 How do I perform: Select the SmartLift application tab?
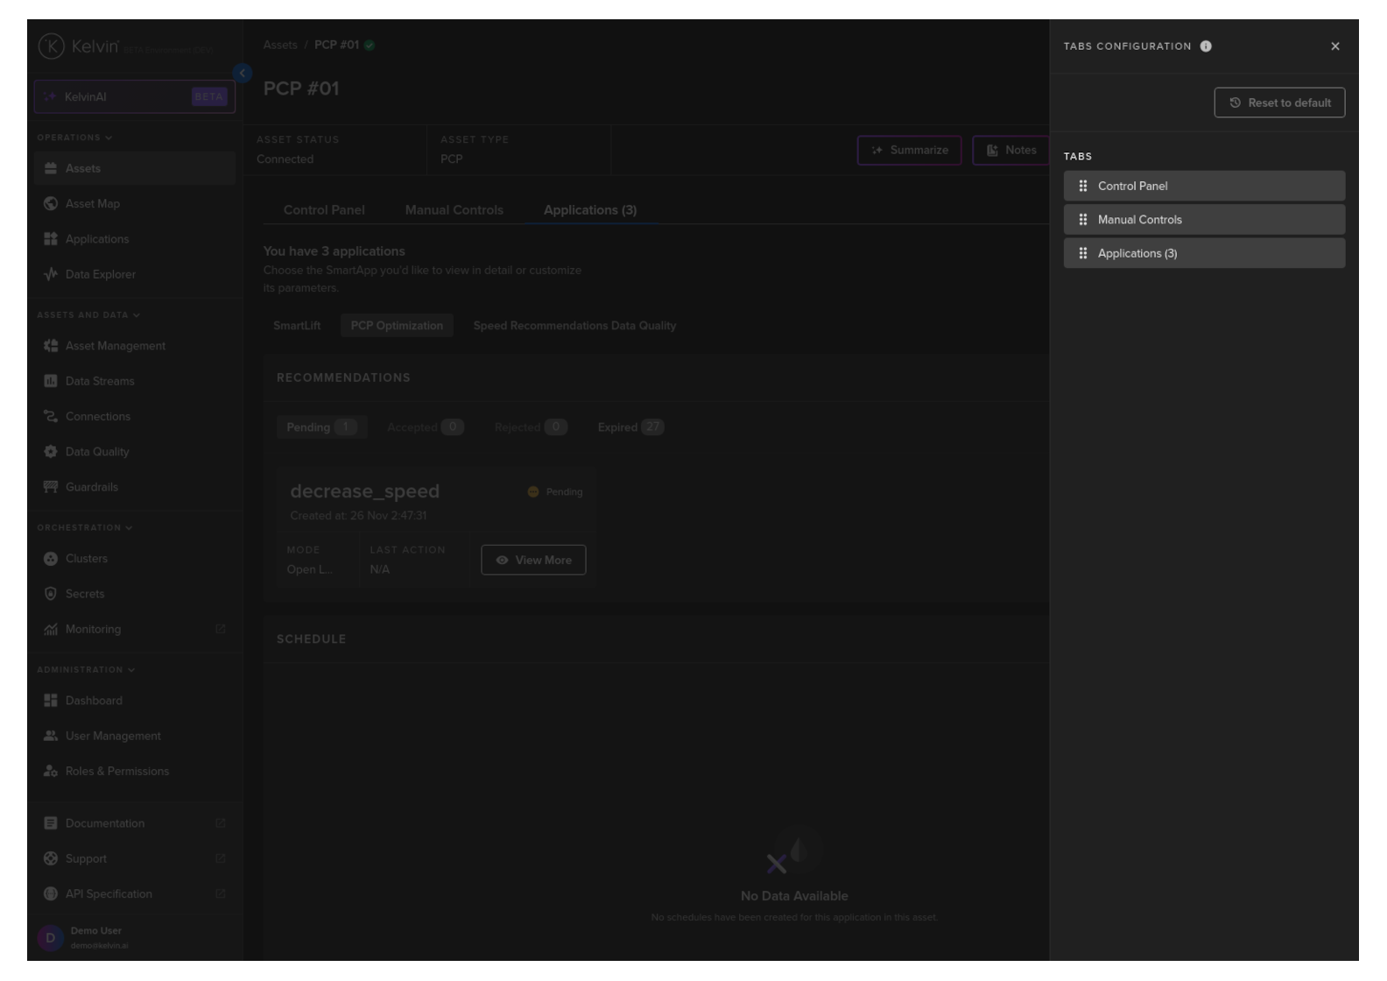coord(297,326)
